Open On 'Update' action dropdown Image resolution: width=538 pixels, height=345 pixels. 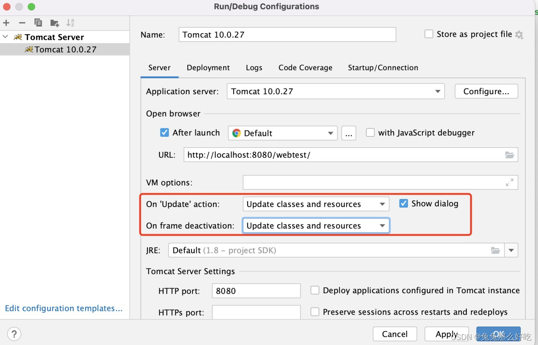316,204
